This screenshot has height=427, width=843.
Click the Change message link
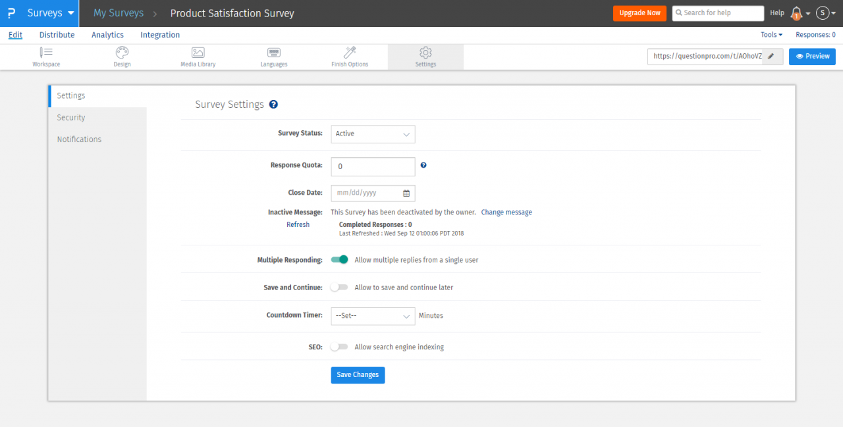coord(506,212)
